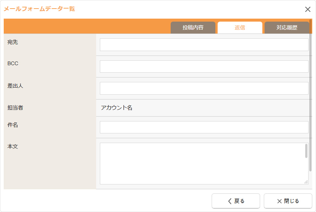The height and width of the screenshot is (212, 316).
Task: Click the 本文 label
Action: coord(13,146)
